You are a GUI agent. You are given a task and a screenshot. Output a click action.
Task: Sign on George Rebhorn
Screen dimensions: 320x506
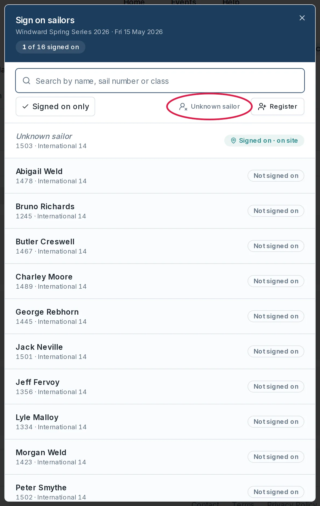click(x=276, y=316)
